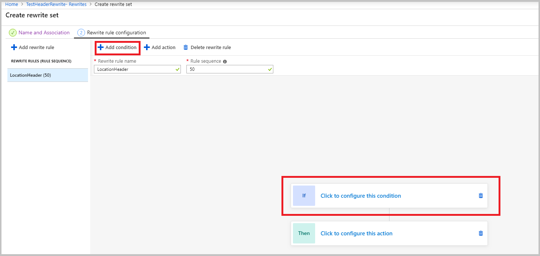Open TestHeaderRewrite- Rewrites breadcrumb link

[x=55, y=4]
